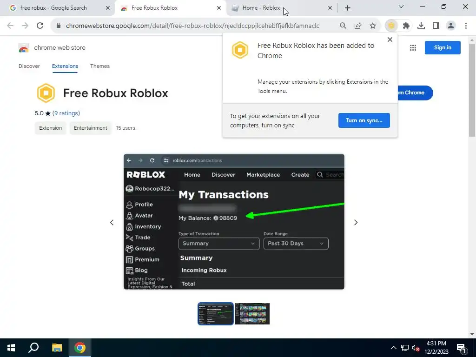Click the Chrome taskbar icon
Screen dimensions: 476x357
click(80, 348)
